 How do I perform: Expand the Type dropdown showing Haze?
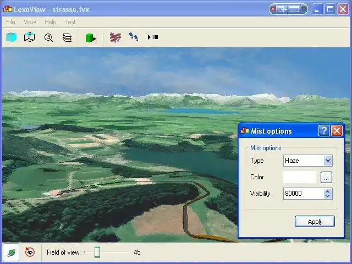[328, 161]
